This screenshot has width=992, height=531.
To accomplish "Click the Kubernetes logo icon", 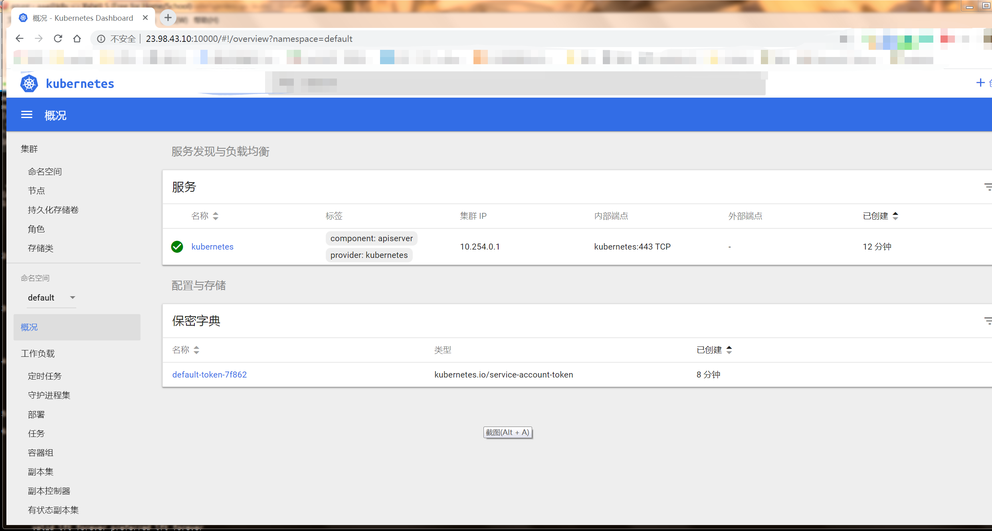I will [29, 83].
